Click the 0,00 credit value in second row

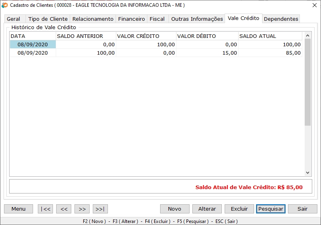tap(146, 53)
